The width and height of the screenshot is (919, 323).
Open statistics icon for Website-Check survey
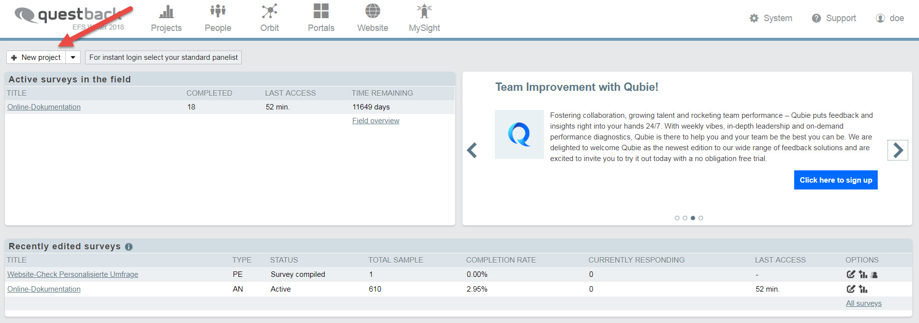(863, 274)
